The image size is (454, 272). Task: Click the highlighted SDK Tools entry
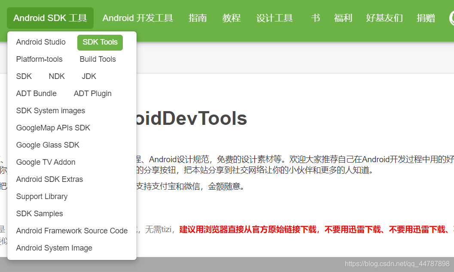[x=100, y=42]
